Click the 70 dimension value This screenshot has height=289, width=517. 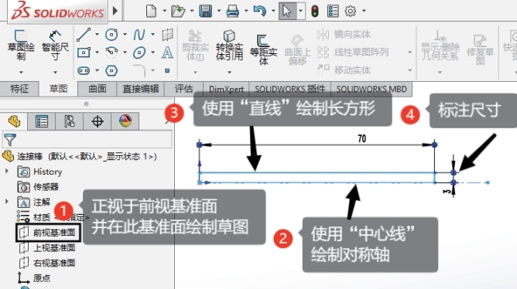(361, 138)
